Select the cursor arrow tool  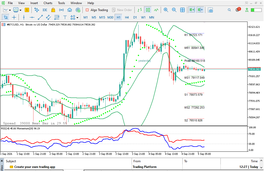(x=6, y=17)
